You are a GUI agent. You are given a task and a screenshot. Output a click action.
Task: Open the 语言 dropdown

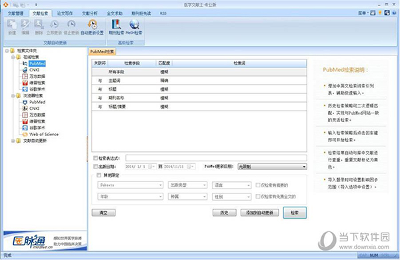coord(231,185)
